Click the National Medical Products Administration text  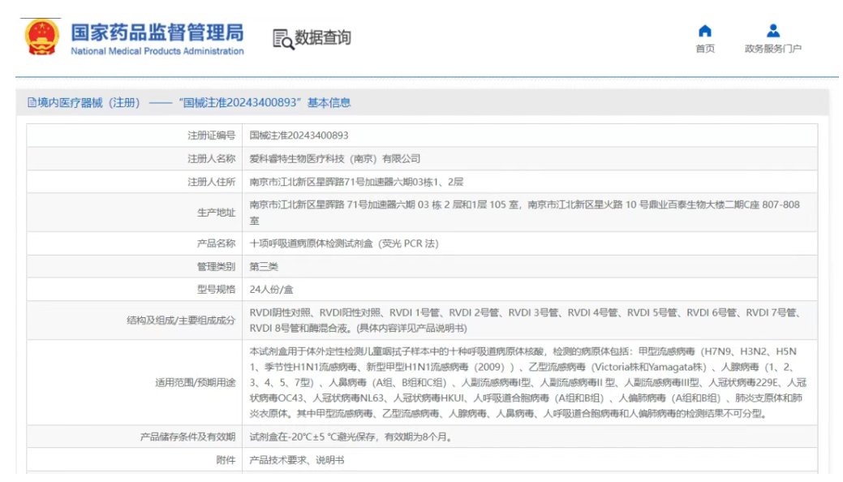pyautogui.click(x=157, y=51)
